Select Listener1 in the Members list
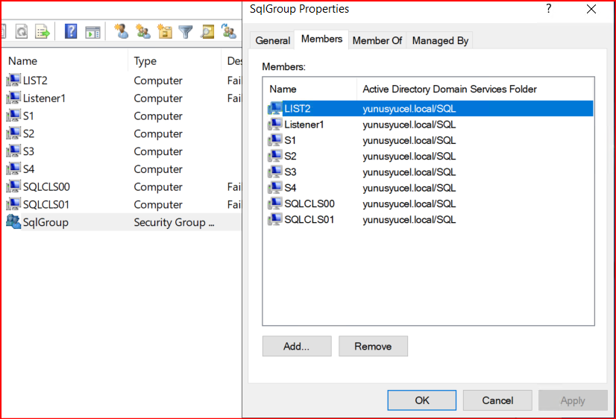This screenshot has width=616, height=419. point(304,125)
